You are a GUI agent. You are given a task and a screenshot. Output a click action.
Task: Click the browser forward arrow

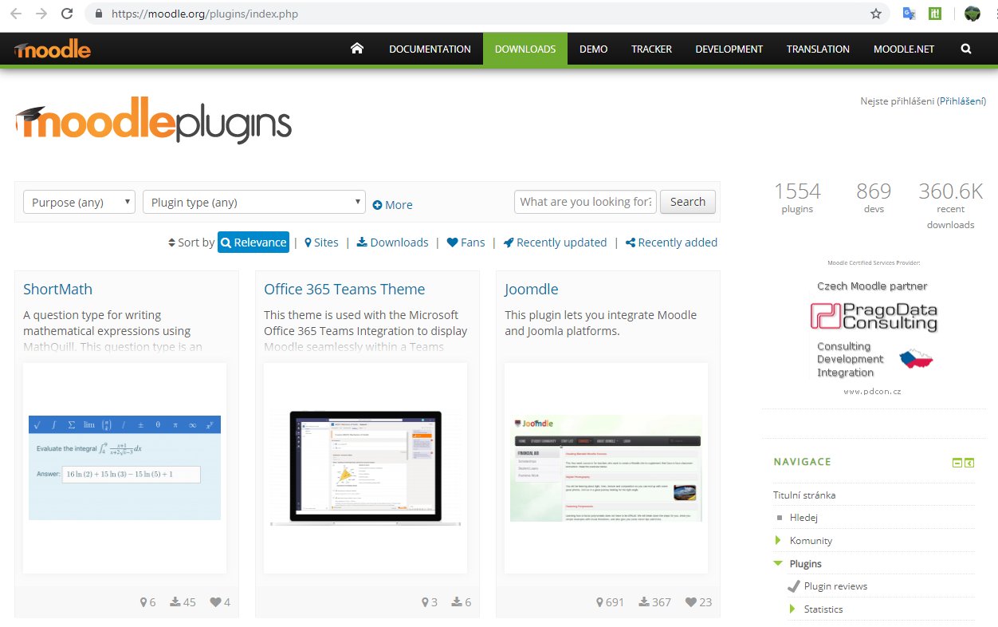(x=41, y=14)
